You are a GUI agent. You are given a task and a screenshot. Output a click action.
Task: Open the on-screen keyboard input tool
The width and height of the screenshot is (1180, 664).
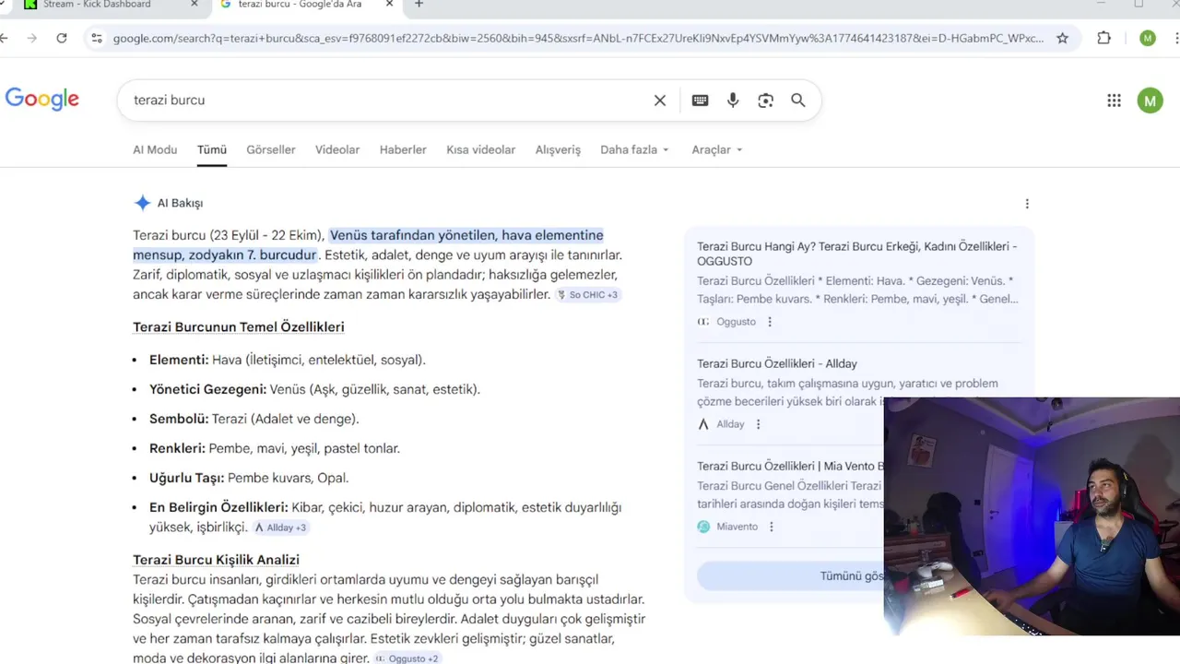point(700,101)
